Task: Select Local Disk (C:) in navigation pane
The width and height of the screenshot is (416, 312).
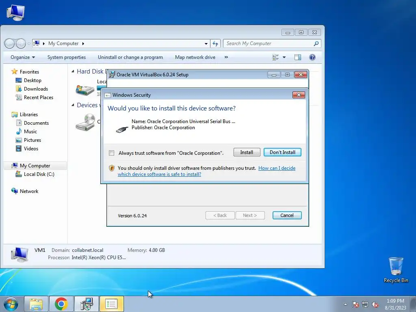Action: click(x=39, y=174)
